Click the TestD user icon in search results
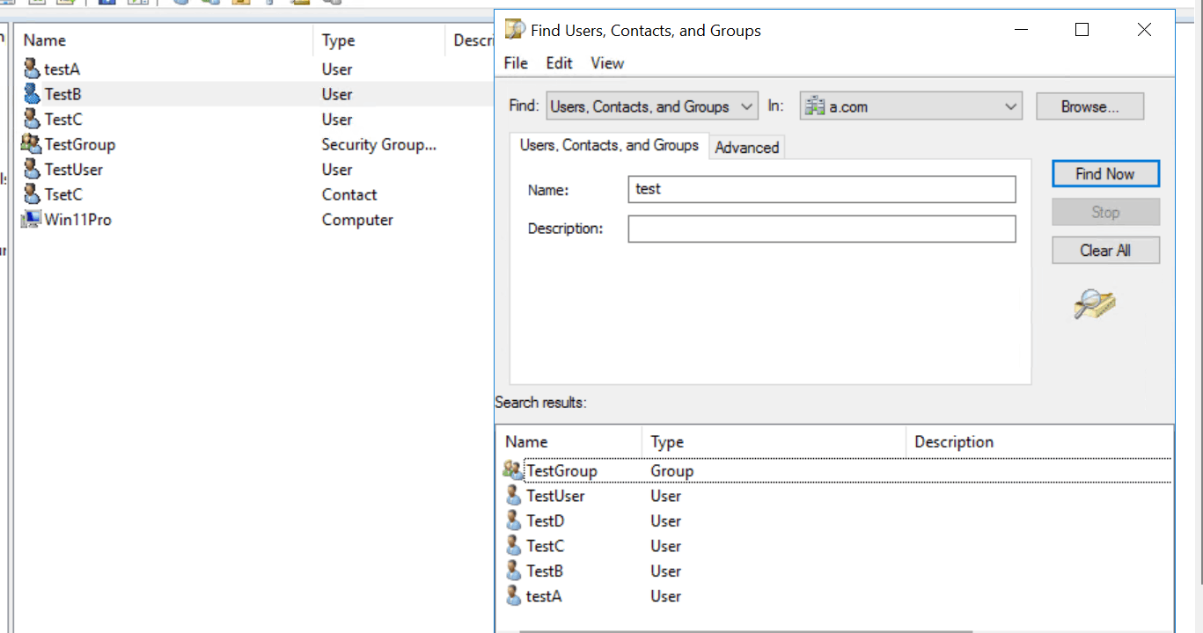 [514, 520]
